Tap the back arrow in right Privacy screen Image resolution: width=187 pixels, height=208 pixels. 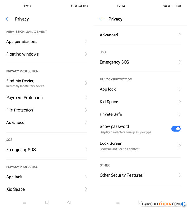coord(102,19)
